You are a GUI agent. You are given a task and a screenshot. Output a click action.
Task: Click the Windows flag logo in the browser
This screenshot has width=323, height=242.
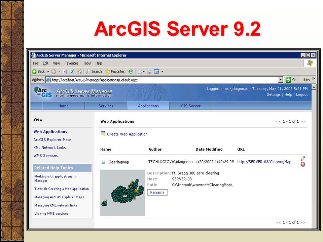(x=310, y=63)
